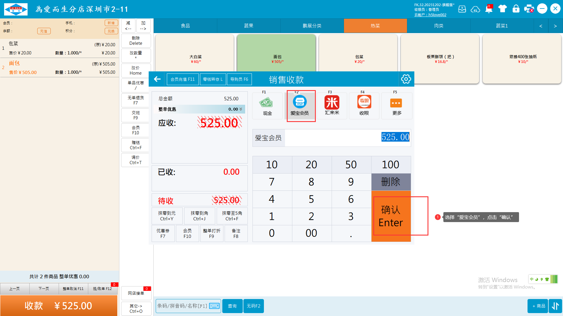
Task: Select the 大白菜 product card
Action: (195, 59)
